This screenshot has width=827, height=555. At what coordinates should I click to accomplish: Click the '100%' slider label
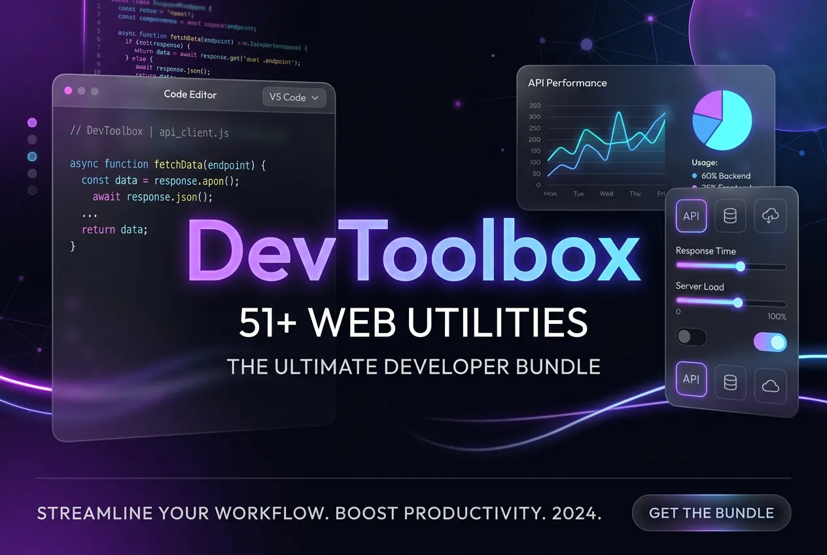pyautogui.click(x=777, y=317)
